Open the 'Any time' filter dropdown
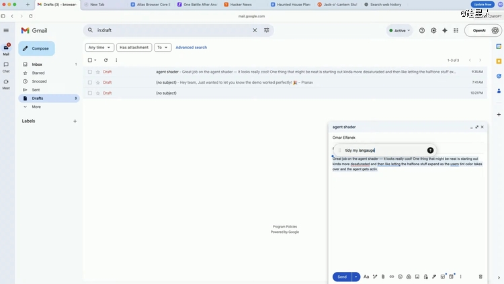 [99, 48]
